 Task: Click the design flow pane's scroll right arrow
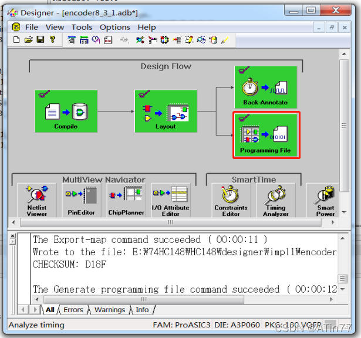pyautogui.click(x=333, y=222)
